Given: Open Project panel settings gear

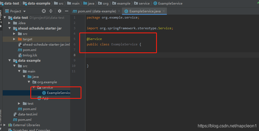Looking at the screenshot, I should point(60,11).
